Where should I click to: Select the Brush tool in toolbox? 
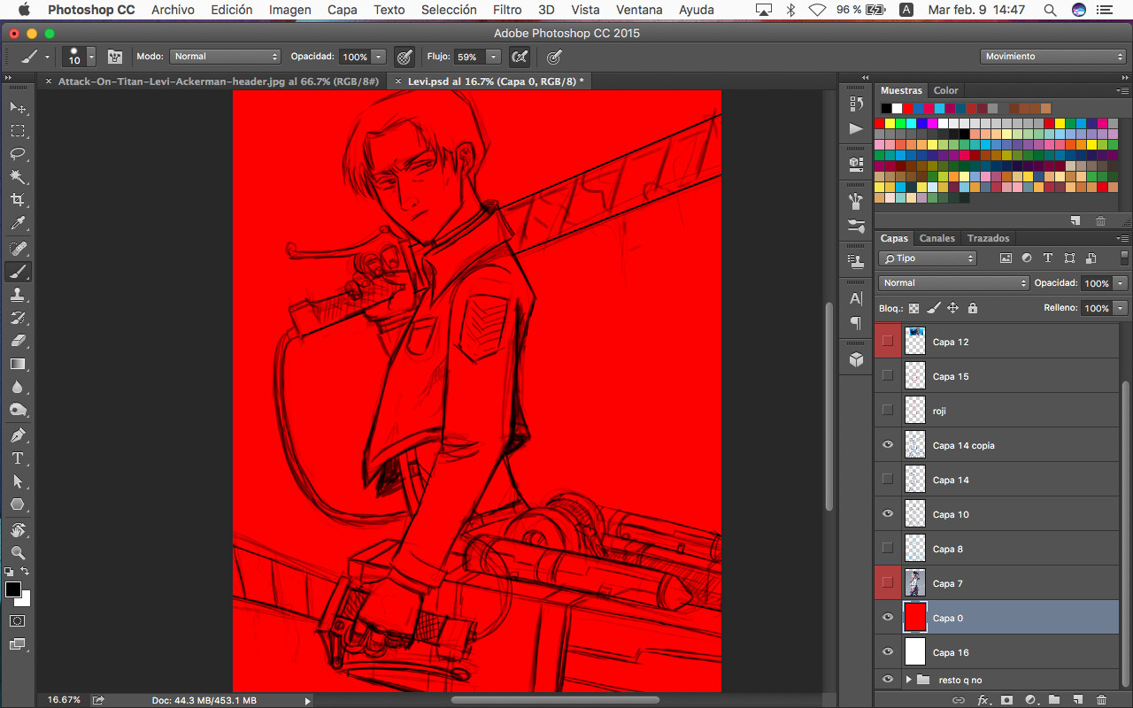point(18,272)
